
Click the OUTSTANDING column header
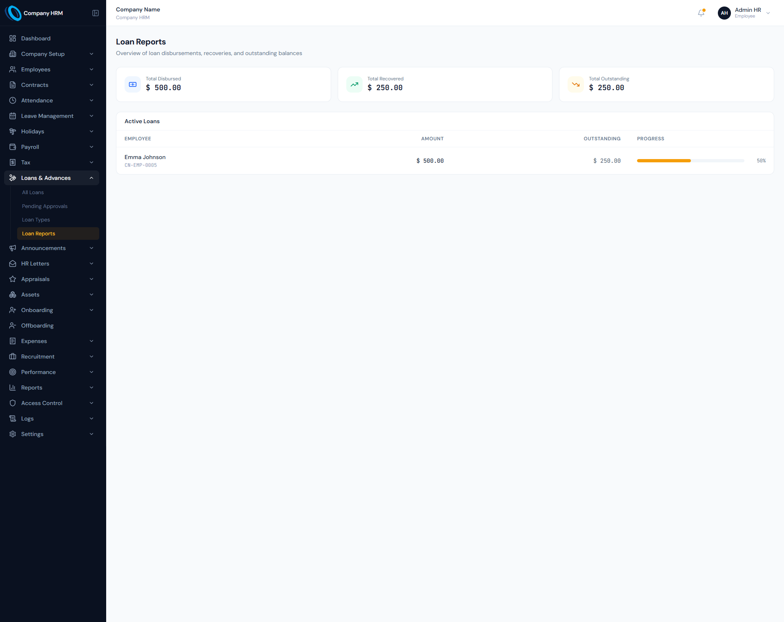point(602,139)
